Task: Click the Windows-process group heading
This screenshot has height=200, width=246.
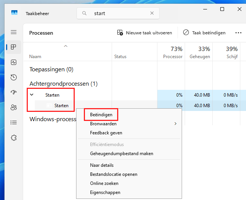Action: coord(53,119)
